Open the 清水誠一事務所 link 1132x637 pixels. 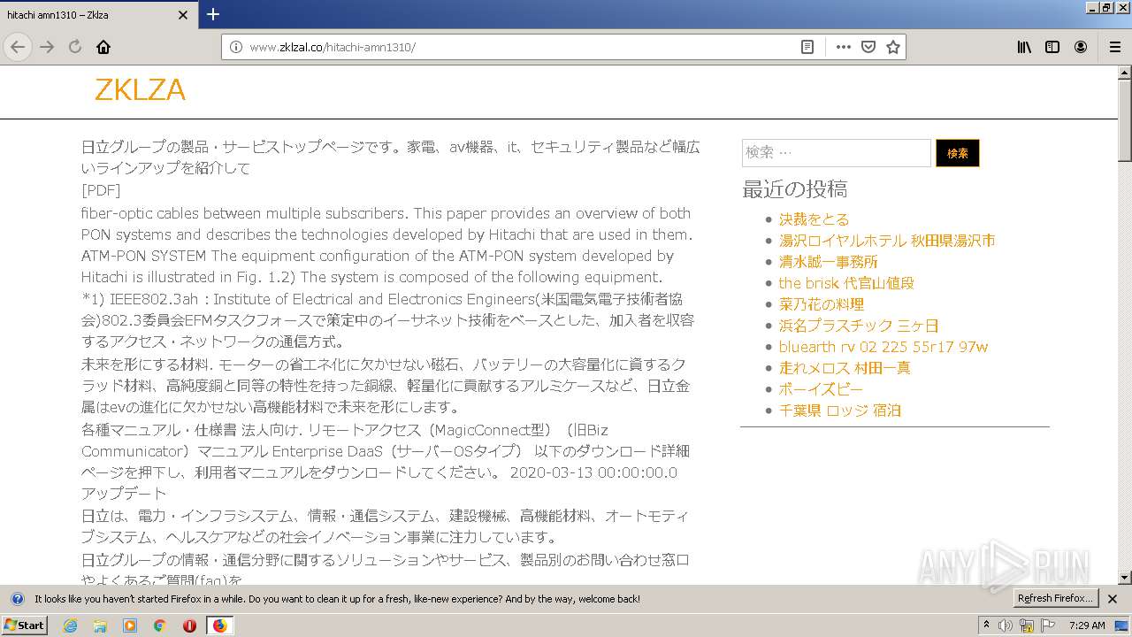[829, 262]
